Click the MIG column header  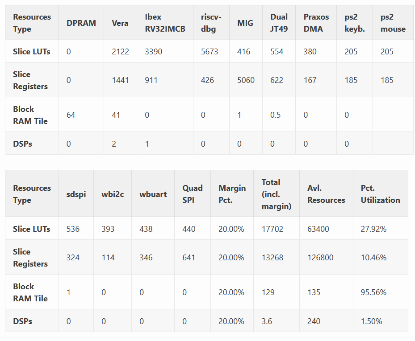pos(246,23)
